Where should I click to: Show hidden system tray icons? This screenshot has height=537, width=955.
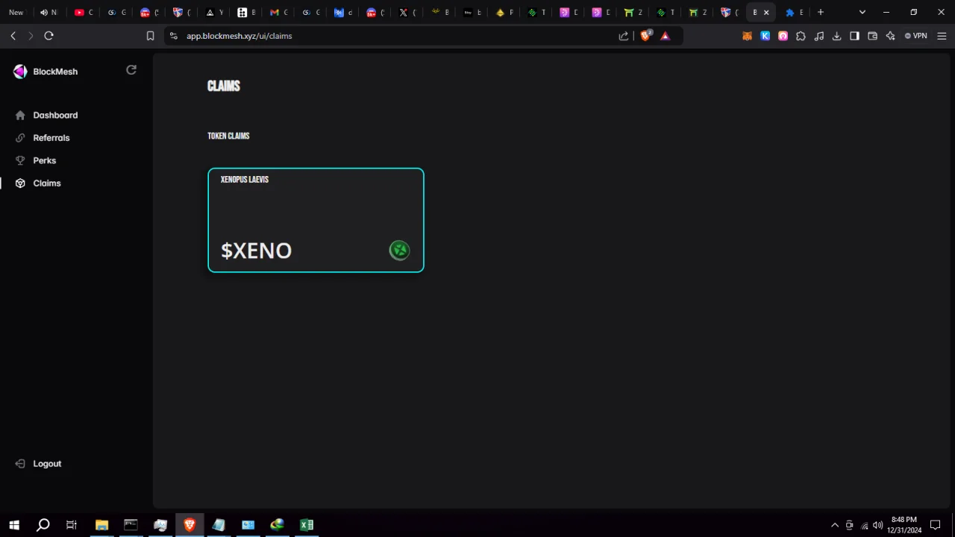(x=835, y=525)
